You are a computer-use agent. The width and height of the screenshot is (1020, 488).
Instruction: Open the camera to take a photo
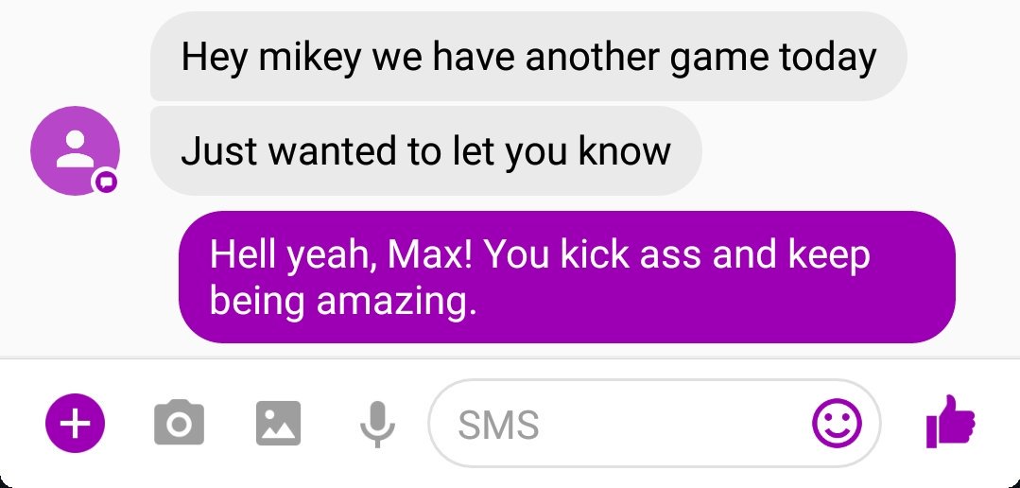pos(179,424)
